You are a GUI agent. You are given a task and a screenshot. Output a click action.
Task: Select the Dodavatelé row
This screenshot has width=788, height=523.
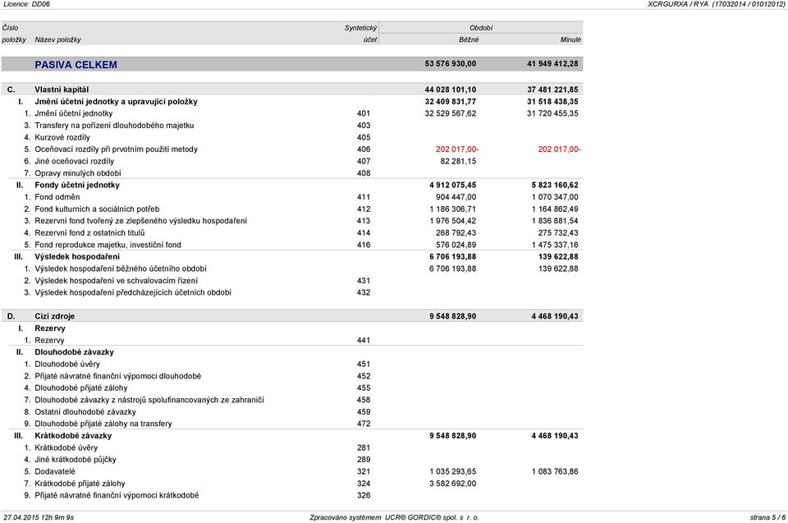tap(55, 472)
